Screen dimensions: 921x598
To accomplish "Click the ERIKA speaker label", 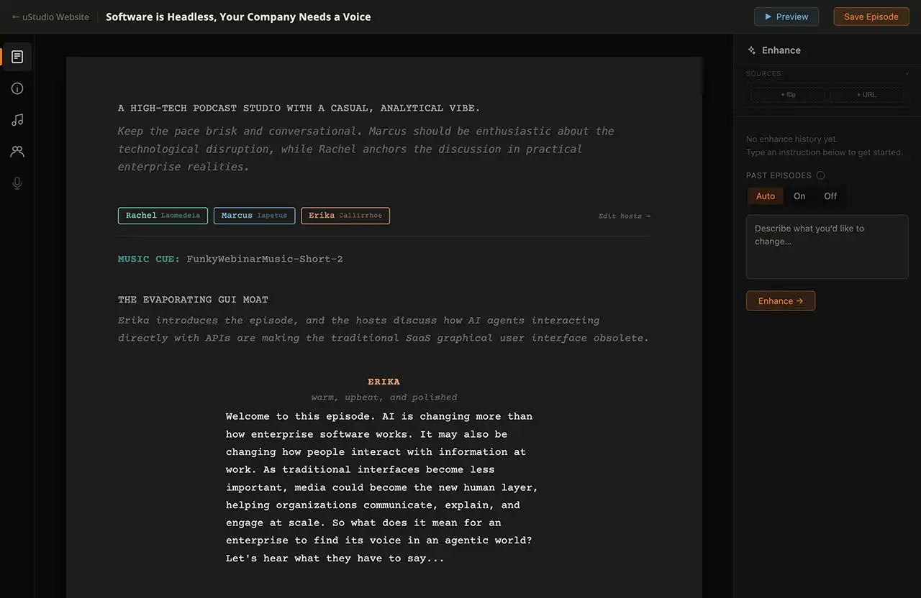I will 384,382.
